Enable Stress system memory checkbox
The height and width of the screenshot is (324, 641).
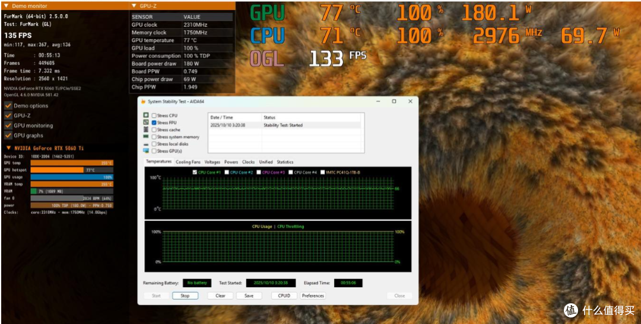pos(154,137)
